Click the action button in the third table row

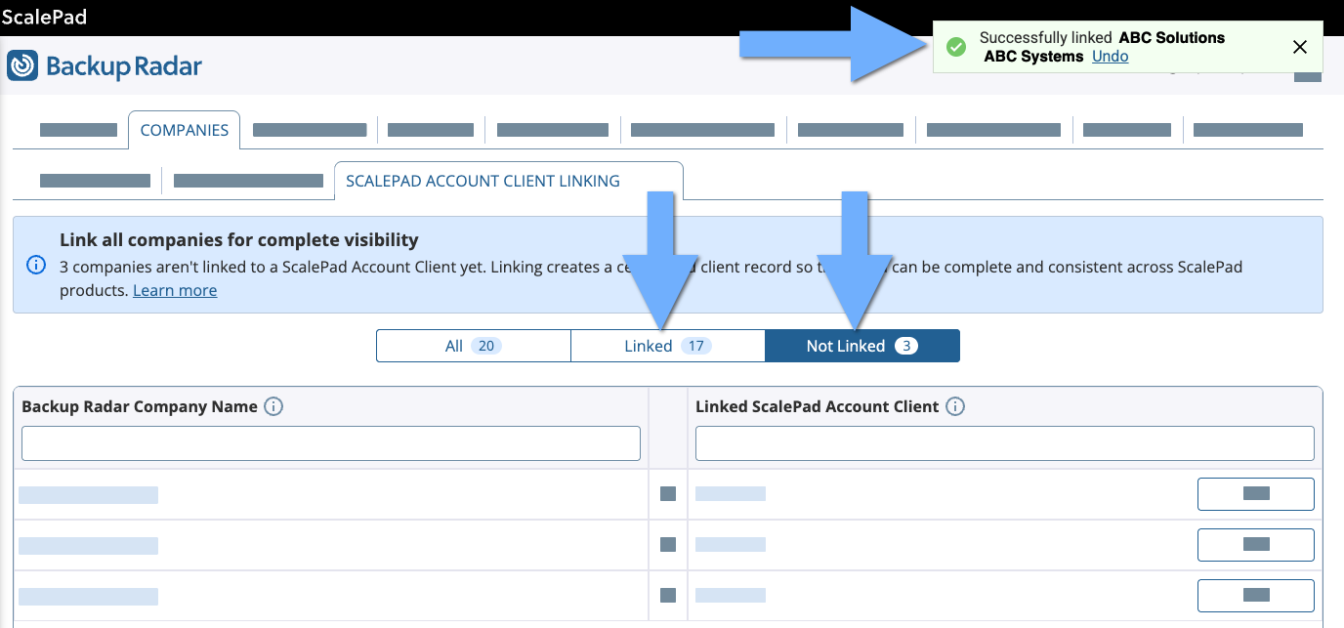click(x=1255, y=596)
